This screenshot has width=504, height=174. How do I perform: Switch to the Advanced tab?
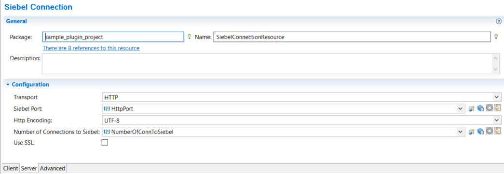point(53,168)
